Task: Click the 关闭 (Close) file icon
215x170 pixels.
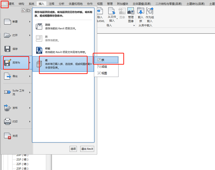Action: click(7, 136)
